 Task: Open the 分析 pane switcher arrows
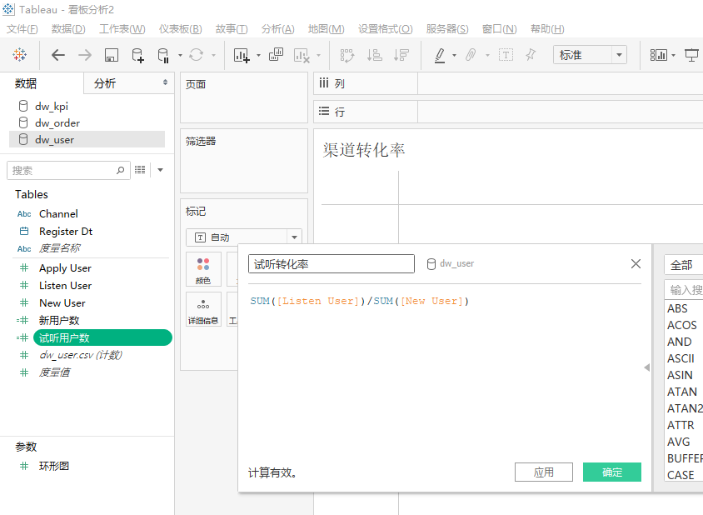click(x=165, y=82)
